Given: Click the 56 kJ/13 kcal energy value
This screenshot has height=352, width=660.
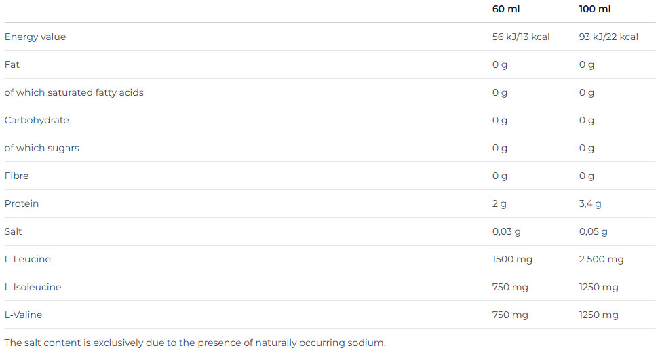Looking at the screenshot, I should [521, 37].
